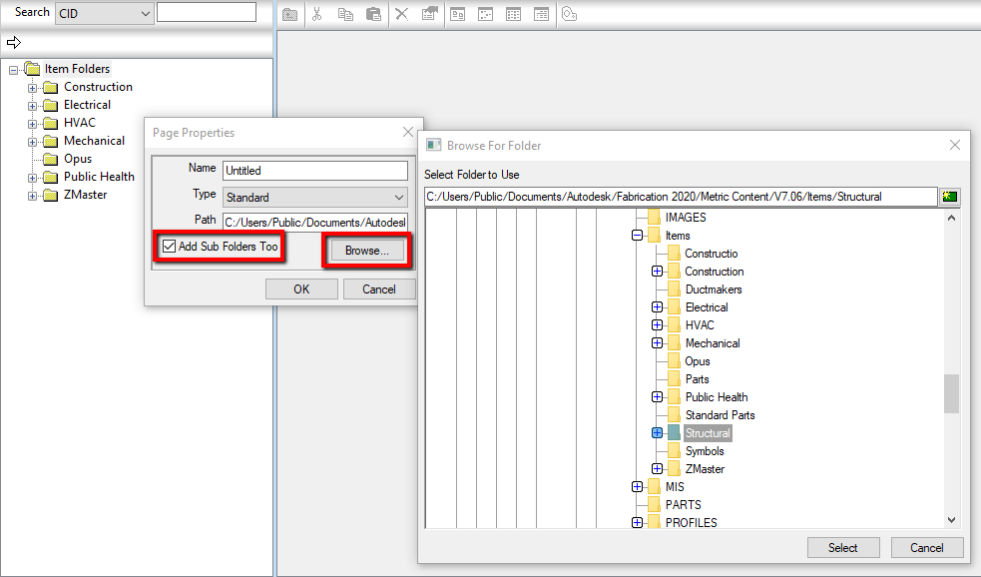Image resolution: width=981 pixels, height=577 pixels.
Task: Click inside the Name field showing Untitled
Action: pos(314,170)
